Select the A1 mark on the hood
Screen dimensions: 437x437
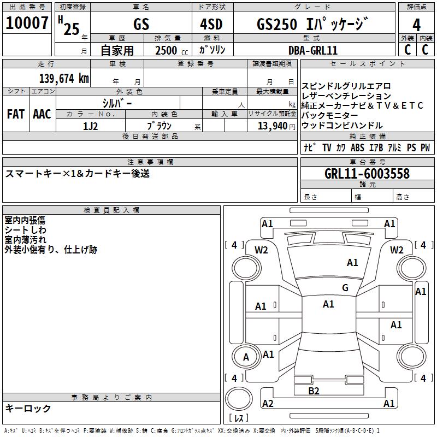point(352,263)
